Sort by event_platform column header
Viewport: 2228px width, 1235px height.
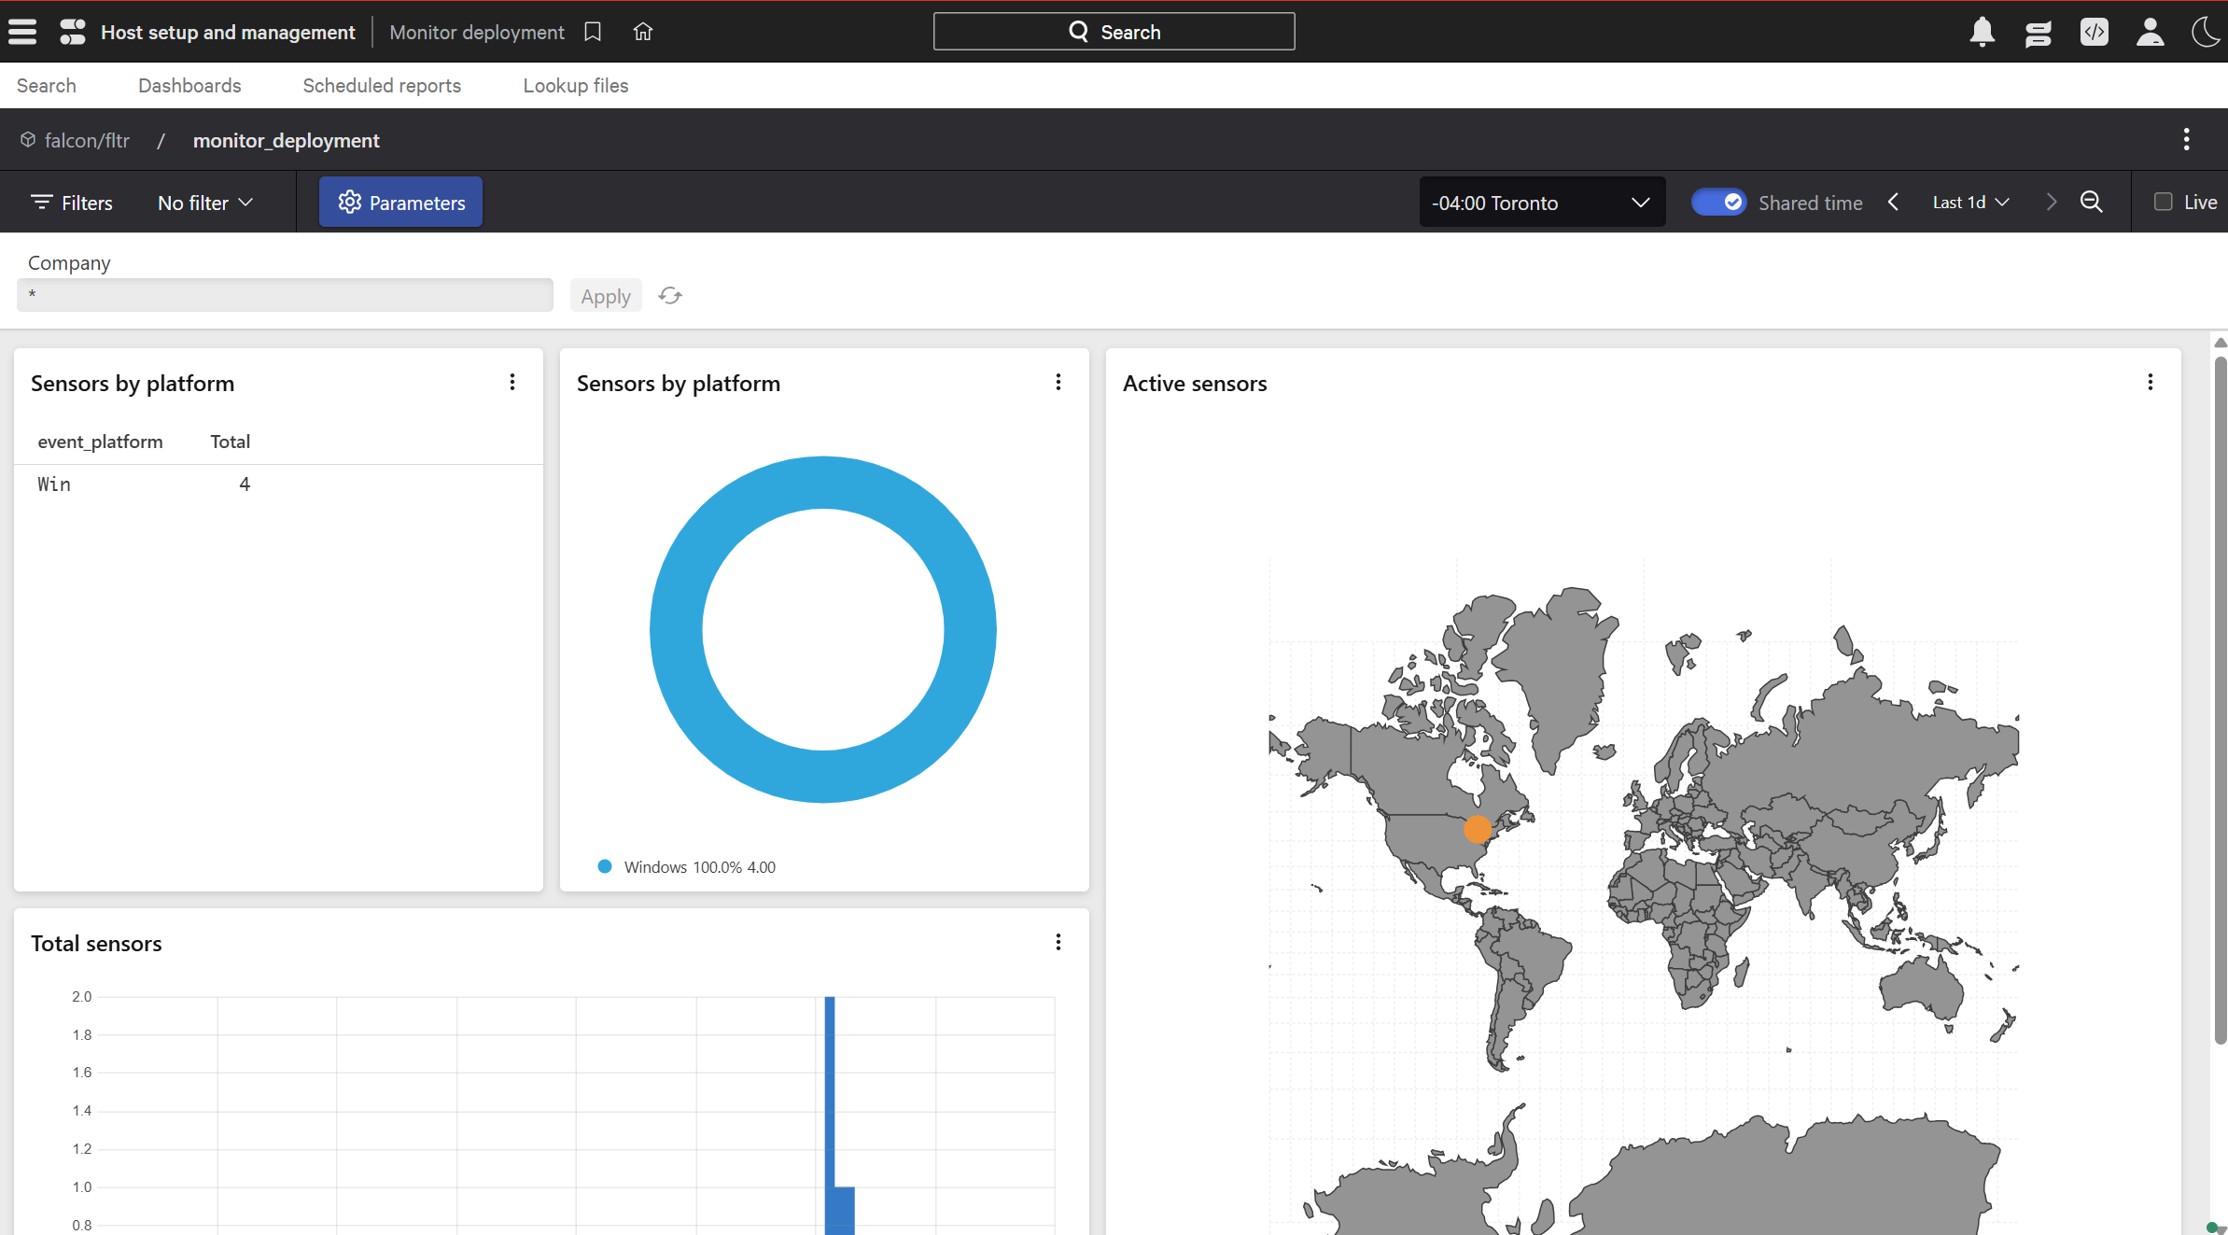pyautogui.click(x=100, y=442)
